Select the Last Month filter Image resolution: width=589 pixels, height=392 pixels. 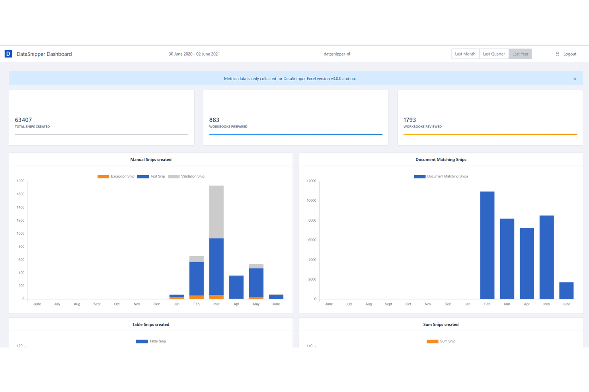[x=465, y=54]
